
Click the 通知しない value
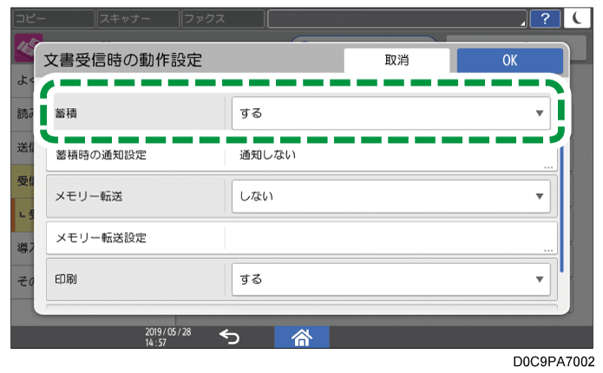[267, 155]
